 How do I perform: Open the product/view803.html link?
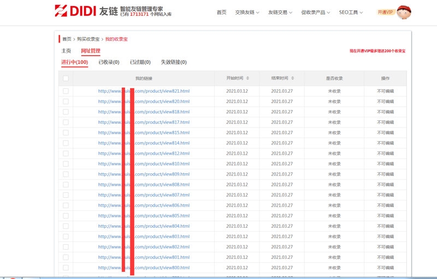(x=144, y=236)
